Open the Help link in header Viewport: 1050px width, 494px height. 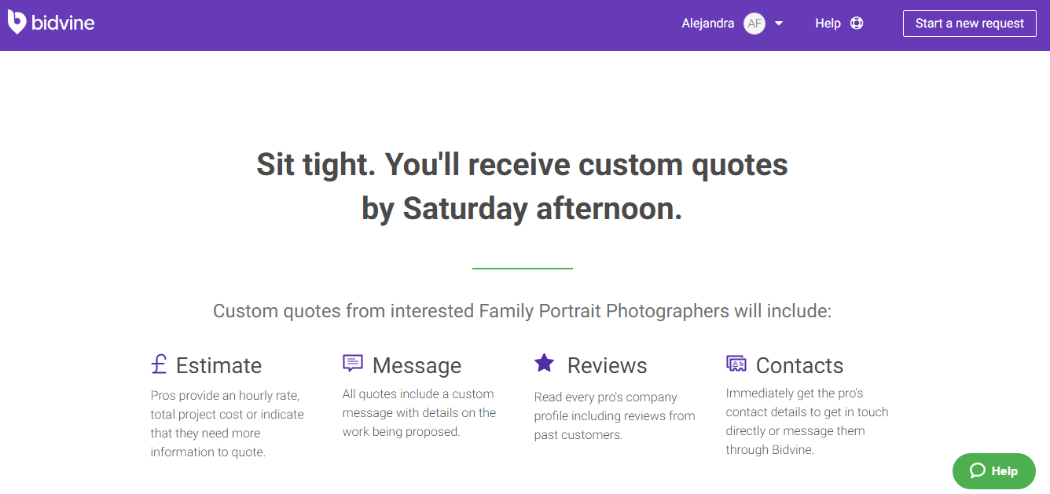(828, 24)
